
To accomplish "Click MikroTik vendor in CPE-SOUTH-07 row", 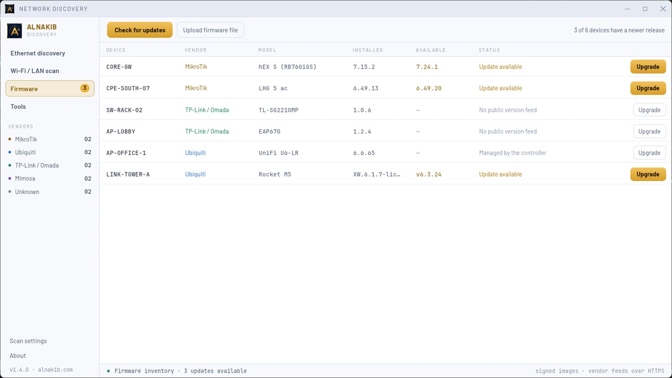I will 196,88.
